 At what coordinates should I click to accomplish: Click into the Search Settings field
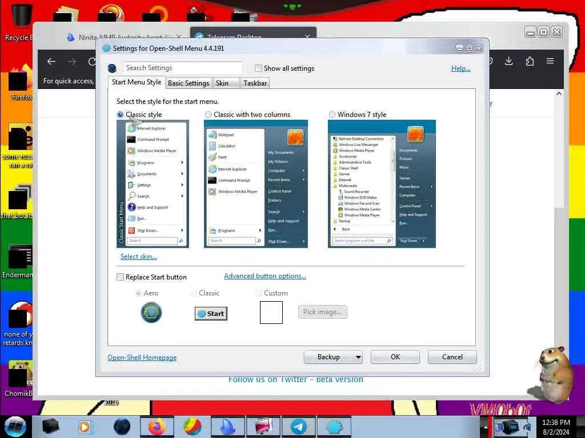[182, 68]
